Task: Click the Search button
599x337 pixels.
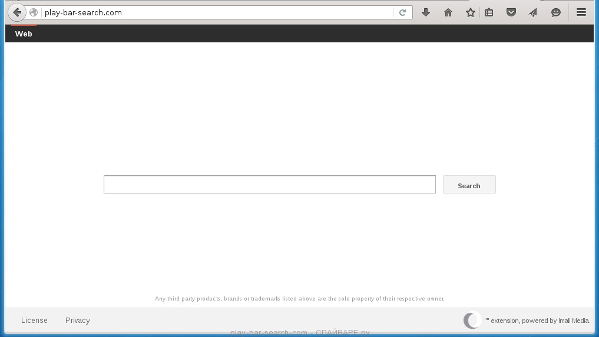Action: point(469,184)
